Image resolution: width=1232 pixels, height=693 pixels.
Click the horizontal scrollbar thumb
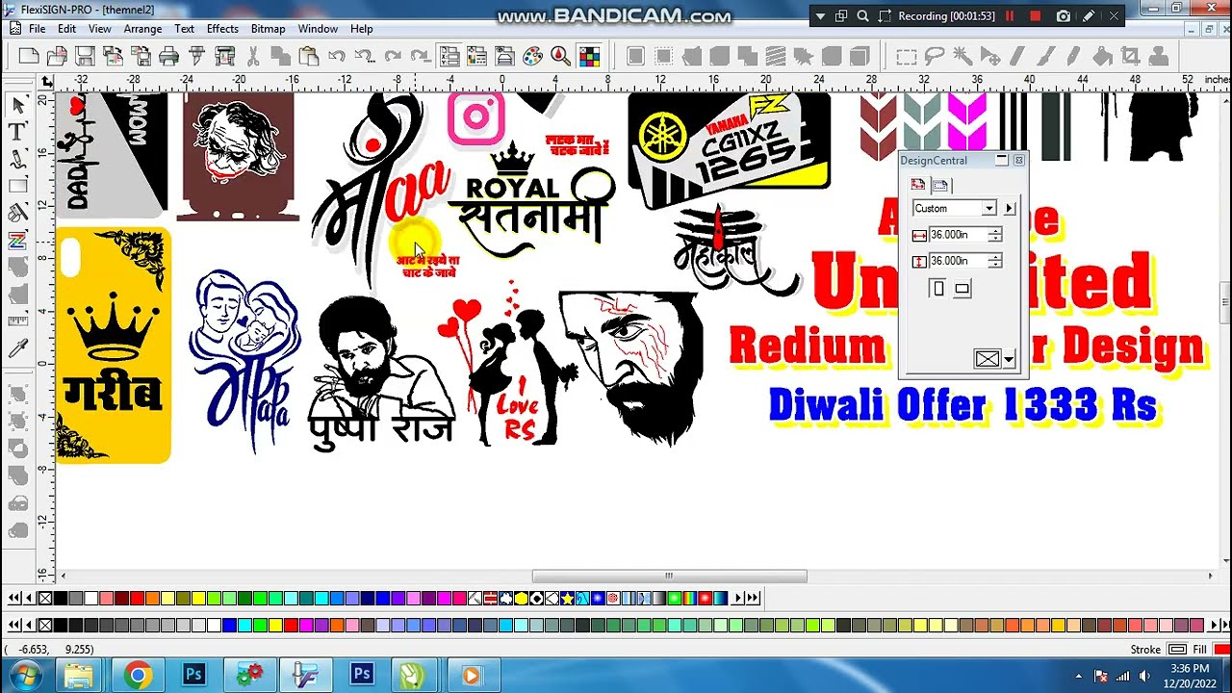(x=669, y=577)
